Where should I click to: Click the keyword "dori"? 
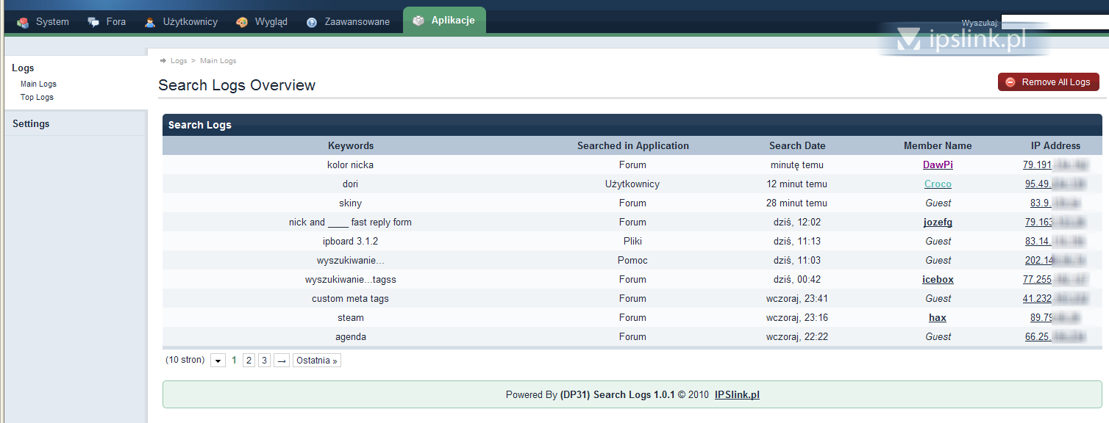(x=350, y=184)
